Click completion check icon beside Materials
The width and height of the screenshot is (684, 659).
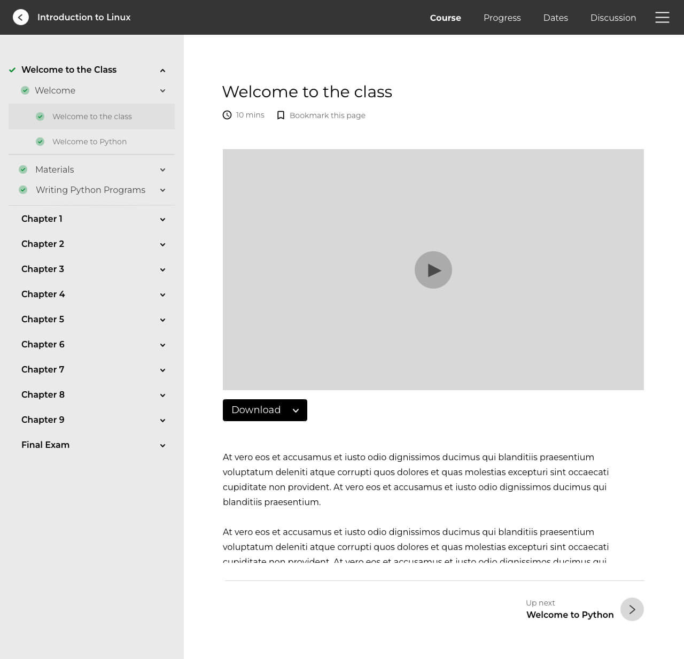point(23,169)
